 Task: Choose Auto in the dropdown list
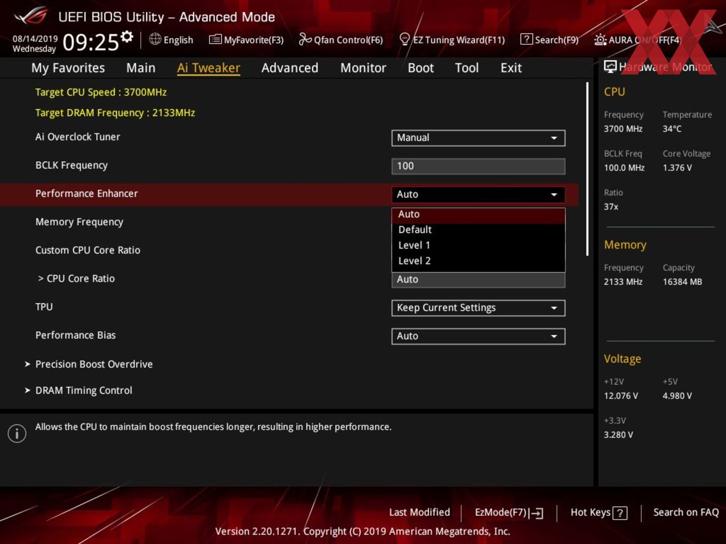coord(478,214)
